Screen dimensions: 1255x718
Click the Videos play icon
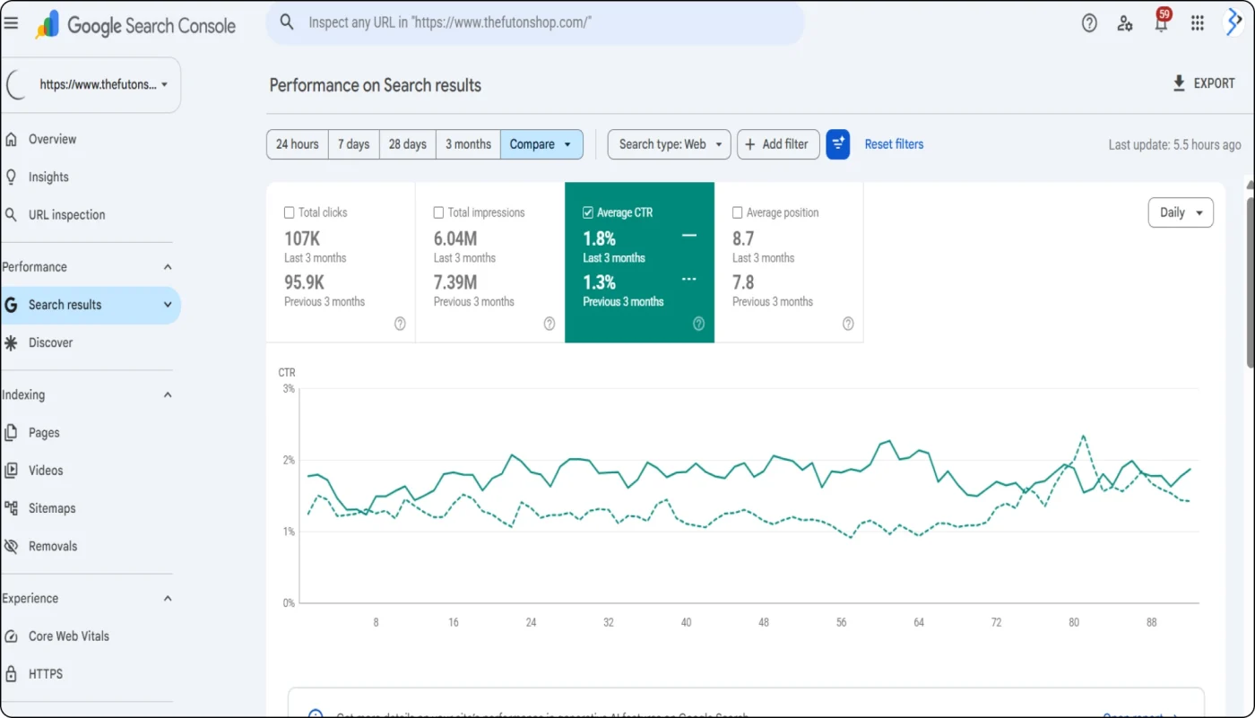point(12,470)
